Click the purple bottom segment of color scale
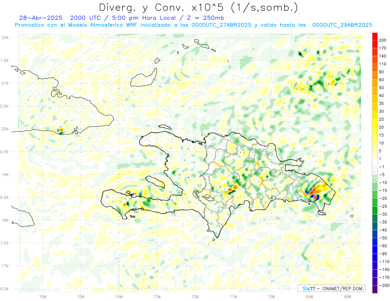The height and width of the screenshot is (301, 390). 375,289
